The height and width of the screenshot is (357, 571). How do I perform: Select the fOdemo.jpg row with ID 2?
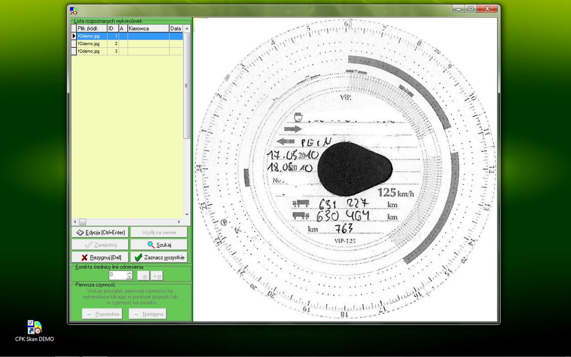click(x=127, y=44)
